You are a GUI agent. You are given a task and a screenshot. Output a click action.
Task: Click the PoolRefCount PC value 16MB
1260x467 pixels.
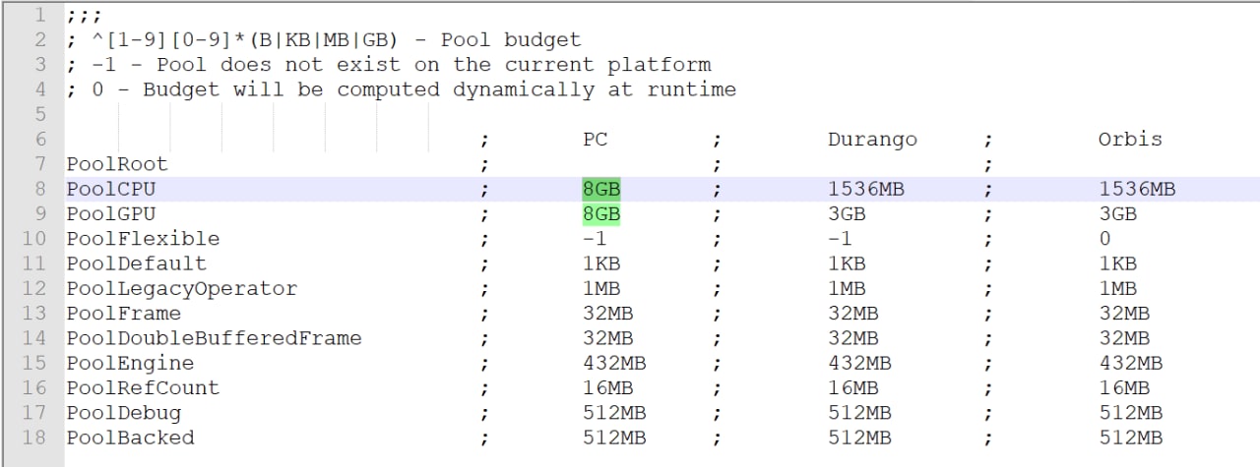[607, 387]
